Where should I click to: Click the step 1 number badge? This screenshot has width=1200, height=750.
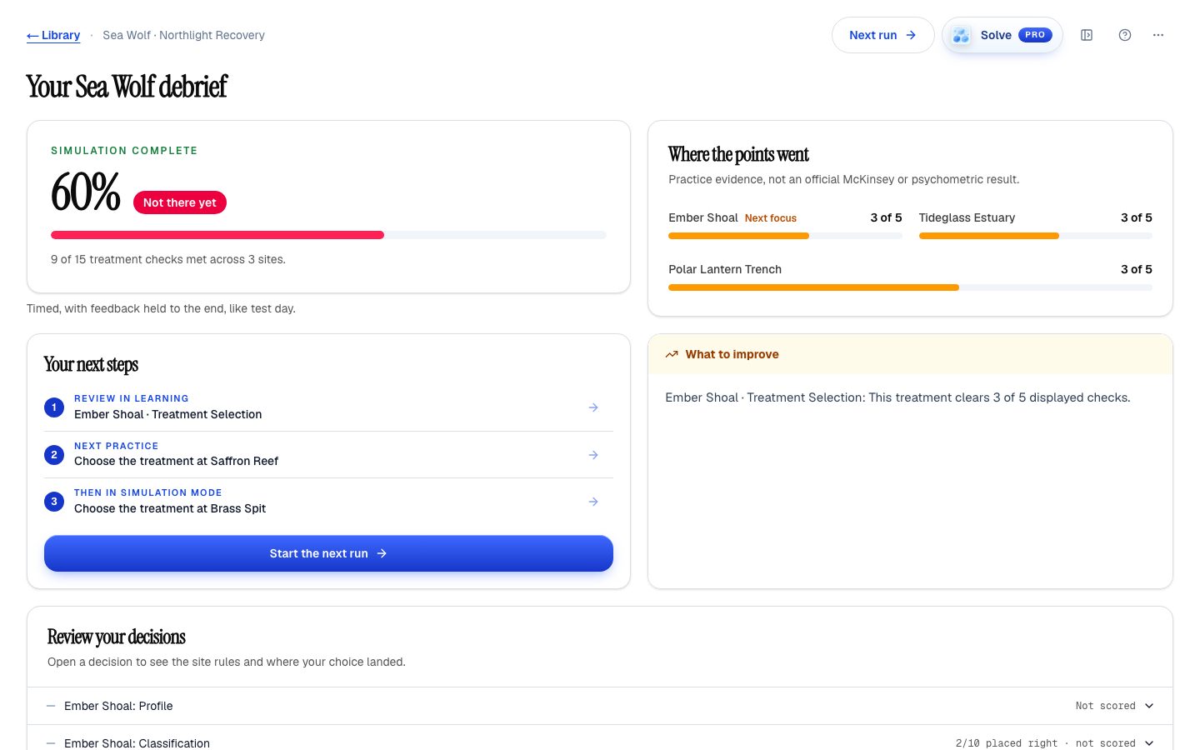pos(54,407)
